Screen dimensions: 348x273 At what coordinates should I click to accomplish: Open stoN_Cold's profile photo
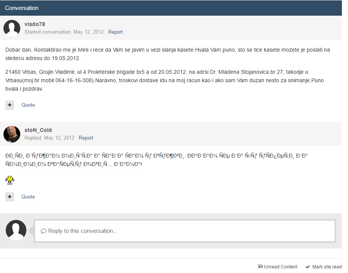12,134
